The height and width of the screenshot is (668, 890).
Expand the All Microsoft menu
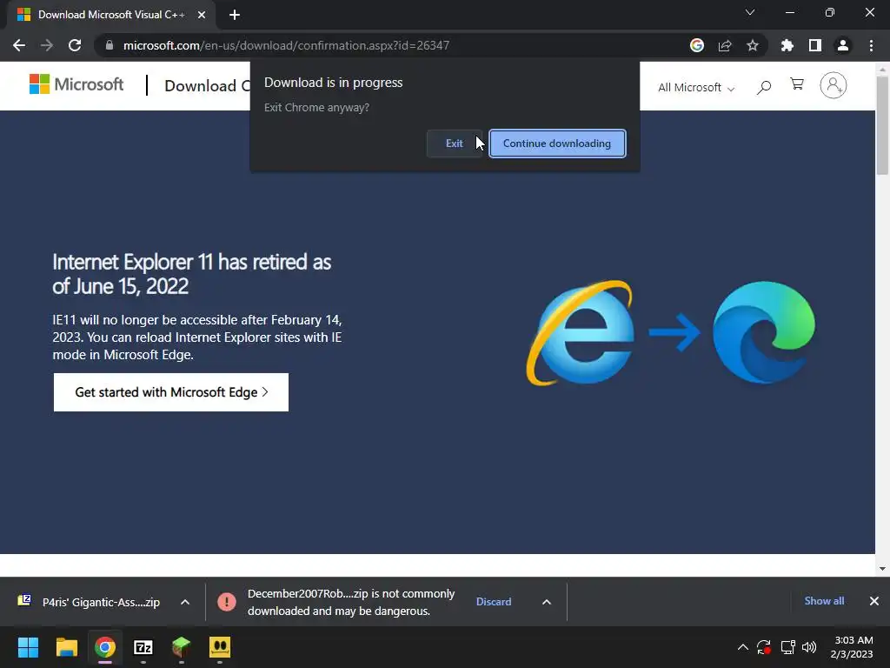696,88
